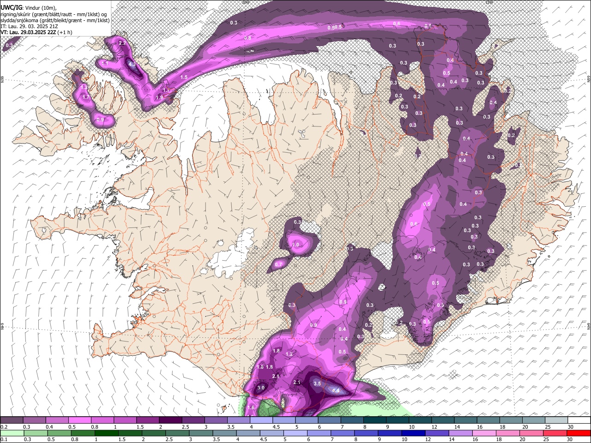591x443 pixels.
Task: Click the 4.3 precipitation value on map
Action: (132, 64)
